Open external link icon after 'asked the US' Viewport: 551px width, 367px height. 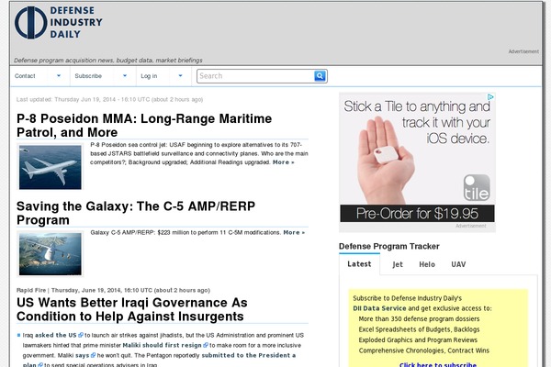81,335
